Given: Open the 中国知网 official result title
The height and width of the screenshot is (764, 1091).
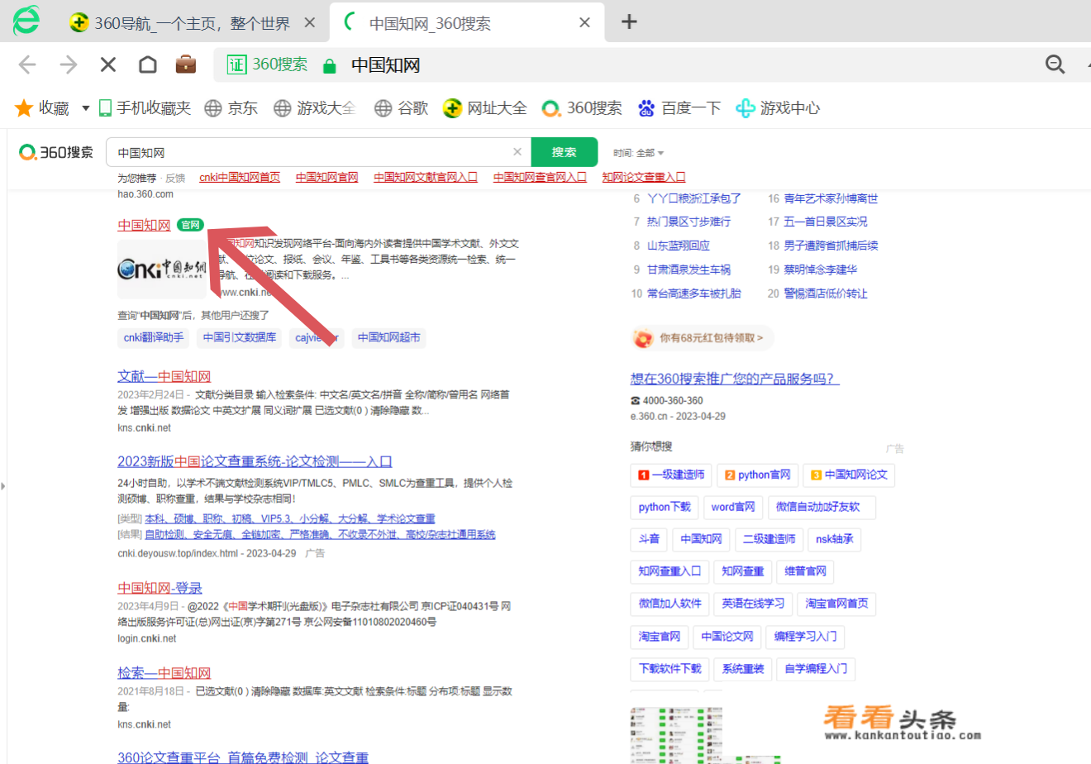Looking at the screenshot, I should [x=144, y=225].
